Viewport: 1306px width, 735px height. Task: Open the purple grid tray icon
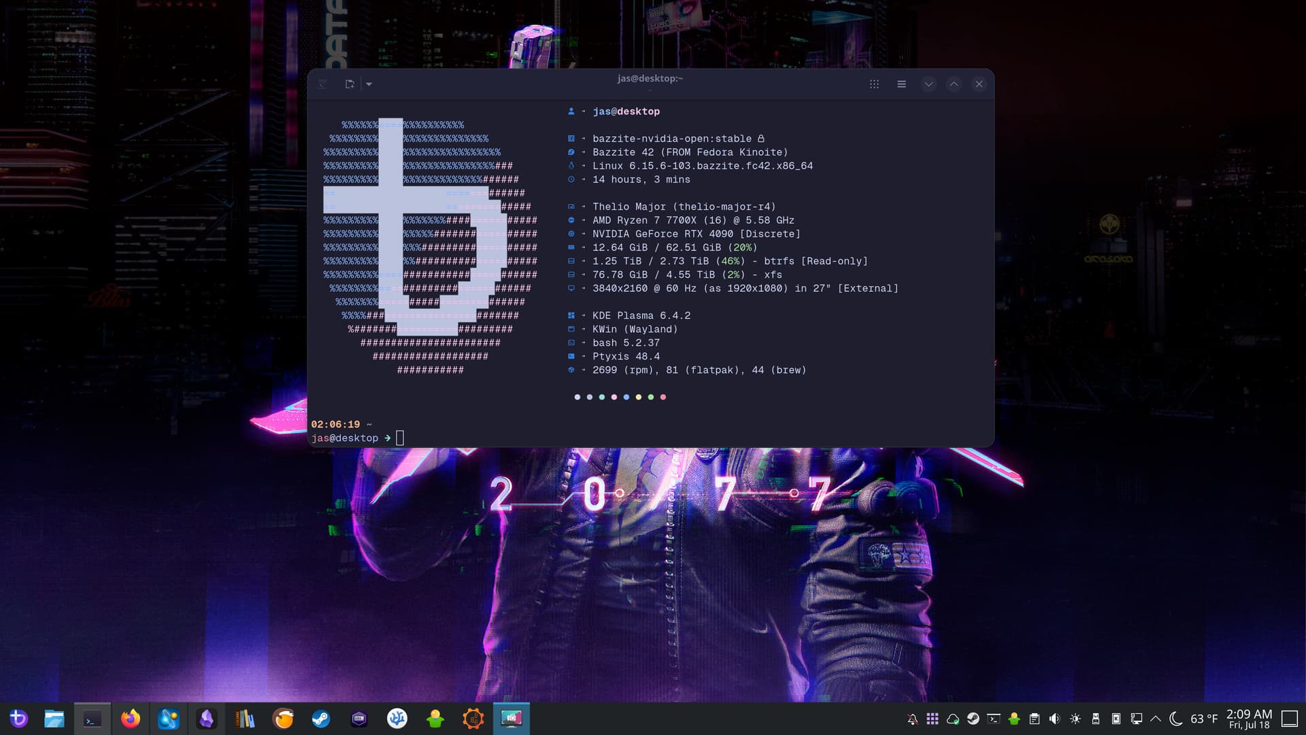point(933,719)
